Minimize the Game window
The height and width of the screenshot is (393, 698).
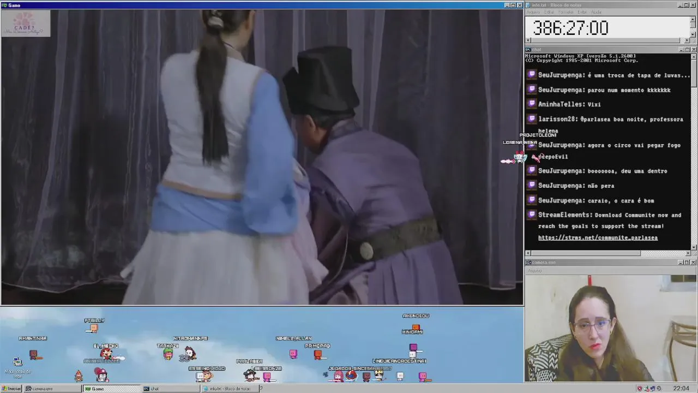(507, 5)
